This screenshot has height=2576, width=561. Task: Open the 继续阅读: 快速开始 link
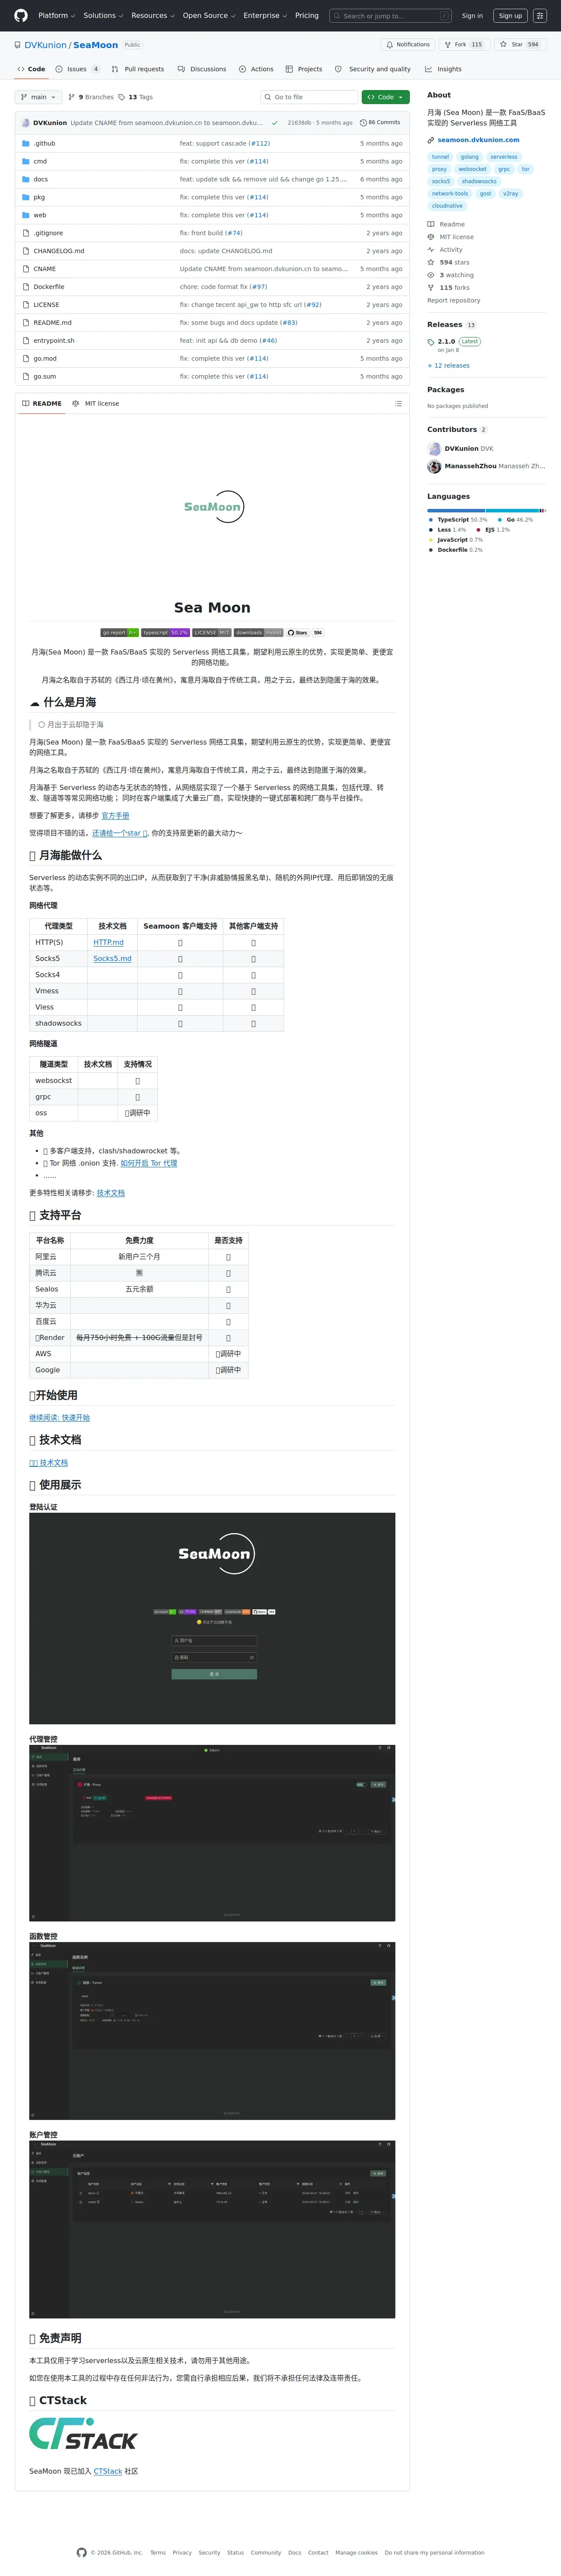59,1418
